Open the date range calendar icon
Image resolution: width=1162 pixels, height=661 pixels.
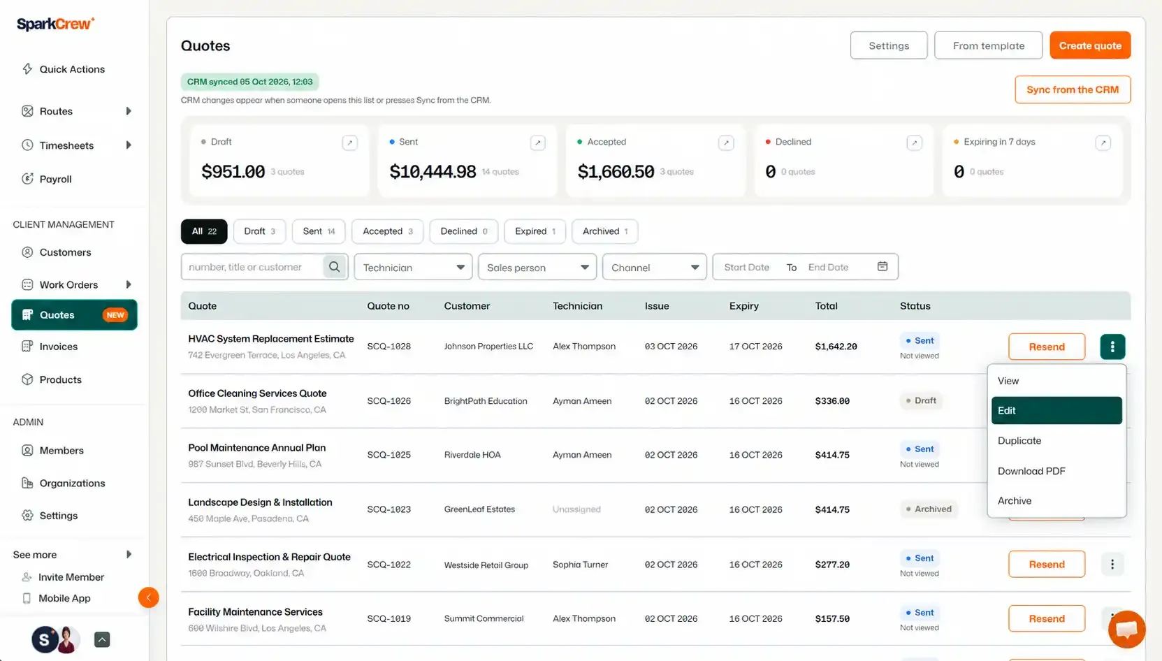tap(883, 267)
